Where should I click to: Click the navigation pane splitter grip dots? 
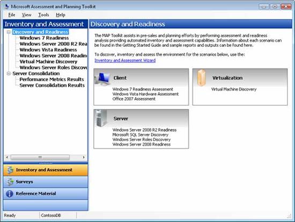[x=46, y=163]
